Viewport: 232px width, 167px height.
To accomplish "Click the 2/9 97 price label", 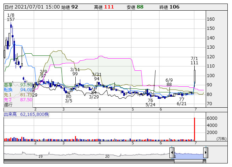I will (43, 74).
